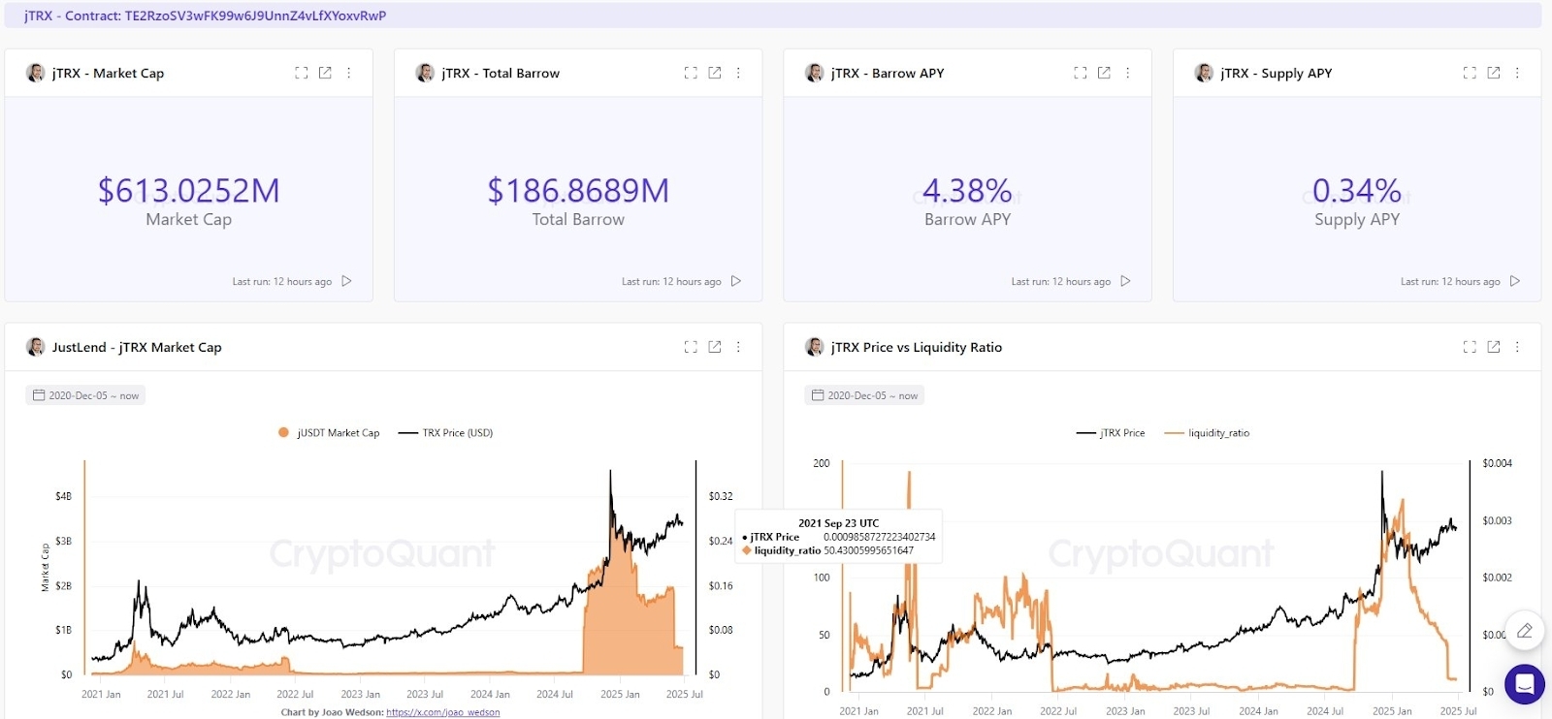Open jTRX Barrow APY more options menu
The width and height of the screenshot is (1552, 719).
coord(1127,73)
